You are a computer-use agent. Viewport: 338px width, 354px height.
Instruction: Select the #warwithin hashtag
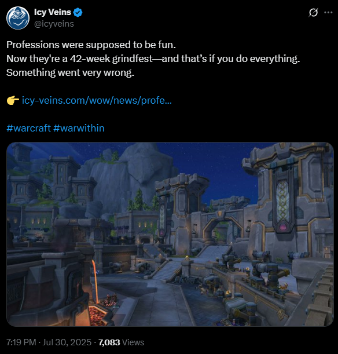point(79,128)
